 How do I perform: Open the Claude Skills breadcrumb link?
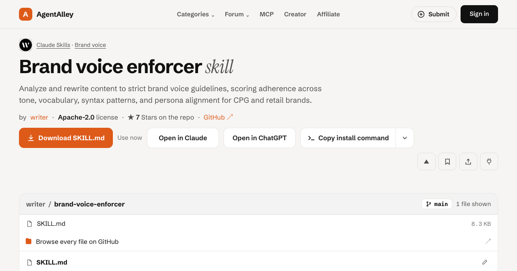click(x=53, y=45)
